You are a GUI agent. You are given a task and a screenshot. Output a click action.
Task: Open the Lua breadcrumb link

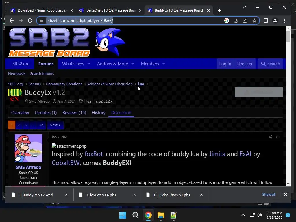(x=141, y=84)
